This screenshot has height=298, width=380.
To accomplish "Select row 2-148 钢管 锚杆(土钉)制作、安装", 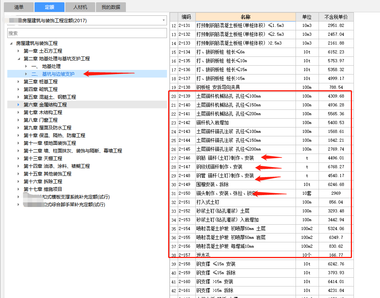I will [262, 176].
